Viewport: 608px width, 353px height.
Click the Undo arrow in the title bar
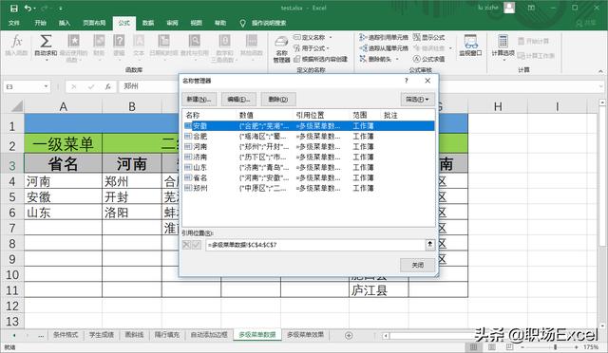pos(28,9)
